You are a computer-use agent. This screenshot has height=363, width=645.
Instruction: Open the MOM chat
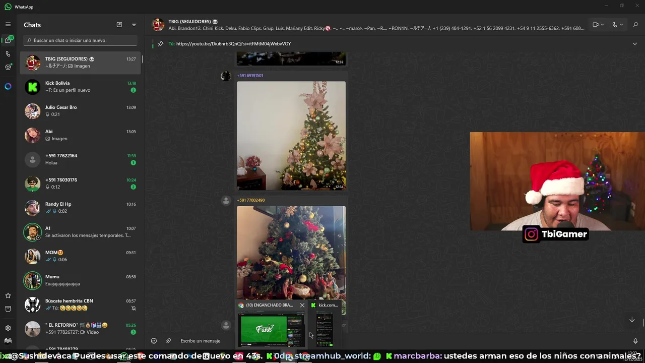coord(81,256)
